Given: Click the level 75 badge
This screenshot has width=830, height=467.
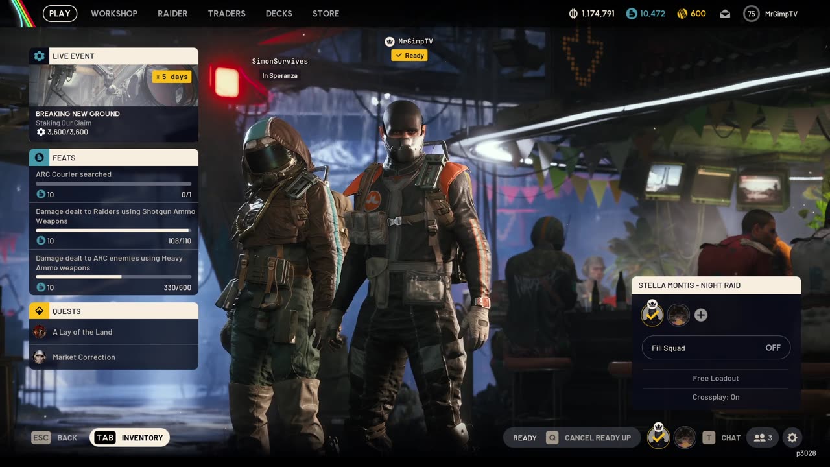Looking at the screenshot, I should [752, 14].
